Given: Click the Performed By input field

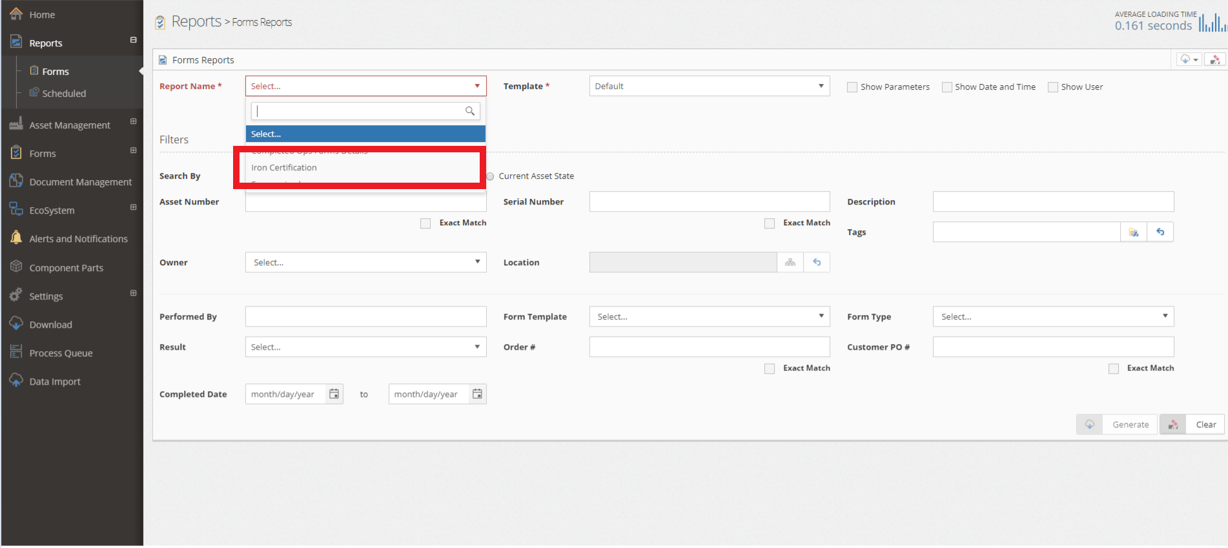Looking at the screenshot, I should tap(365, 316).
